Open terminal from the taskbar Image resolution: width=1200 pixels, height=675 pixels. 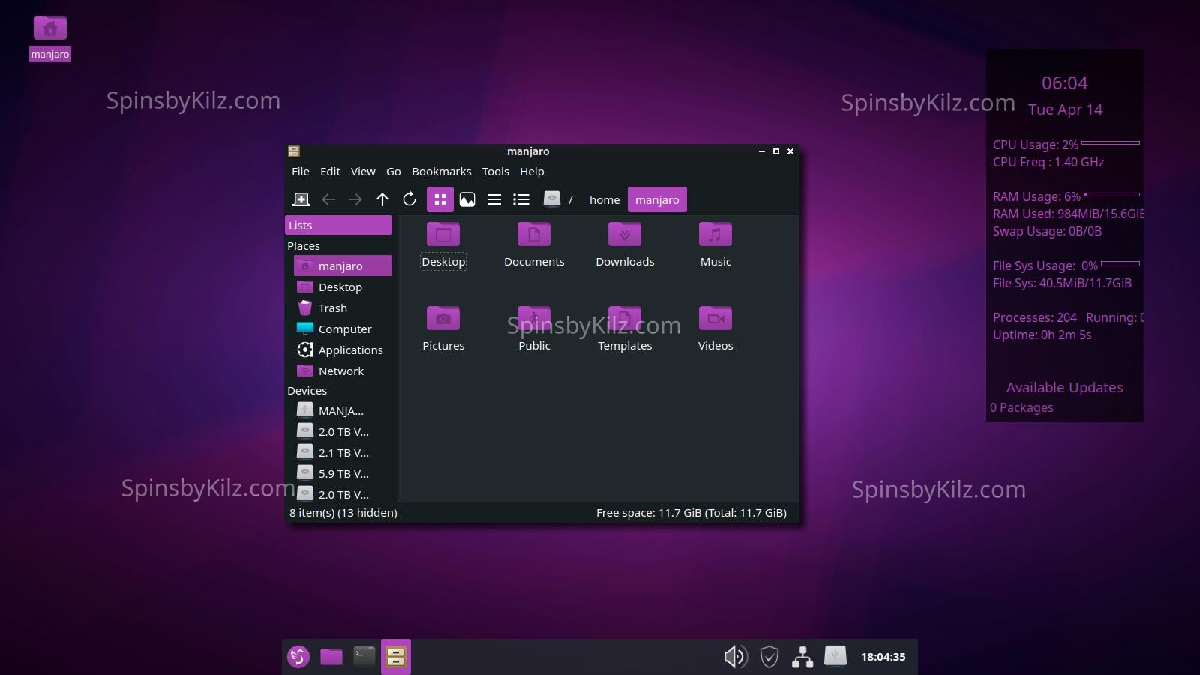coord(364,657)
